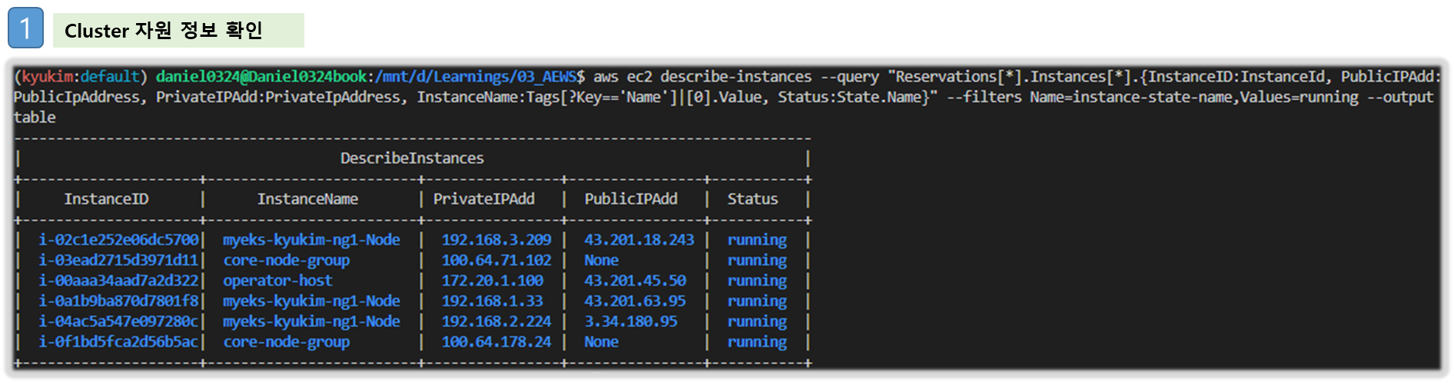
Task: Click myeks-kyukim-ng1-Node beside 192.168.3.209
Action: pos(311,239)
